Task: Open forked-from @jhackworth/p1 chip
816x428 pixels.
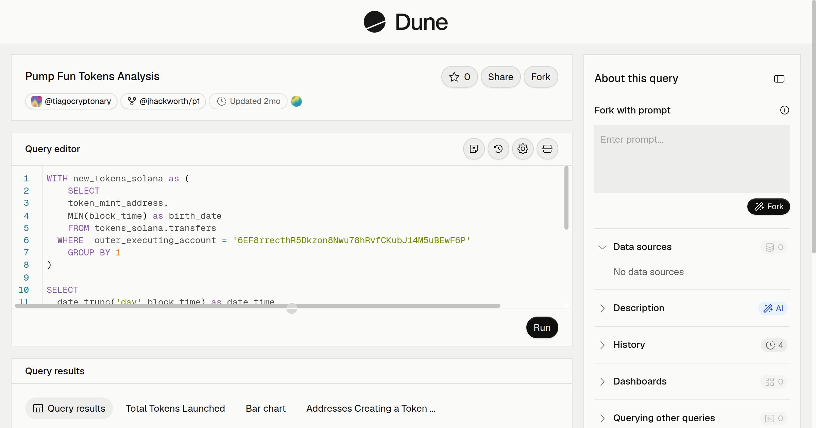Action: 163,101
